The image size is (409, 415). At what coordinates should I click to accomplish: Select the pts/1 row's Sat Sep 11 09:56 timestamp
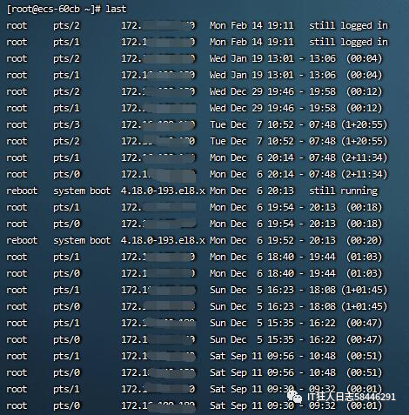tap(251, 356)
